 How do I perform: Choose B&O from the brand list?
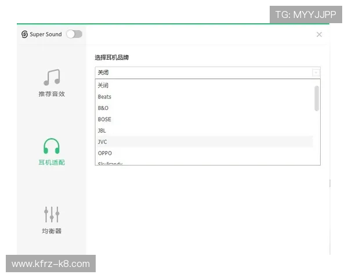205,108
